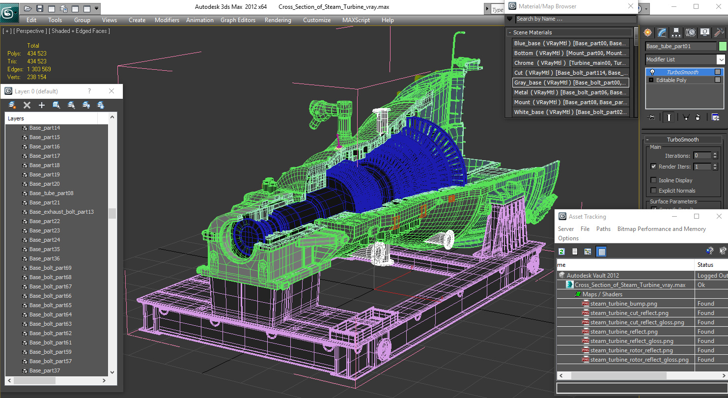728x398 pixels.
Task: Freeze/unfreeze all layers snowflake icon
Action: click(101, 105)
